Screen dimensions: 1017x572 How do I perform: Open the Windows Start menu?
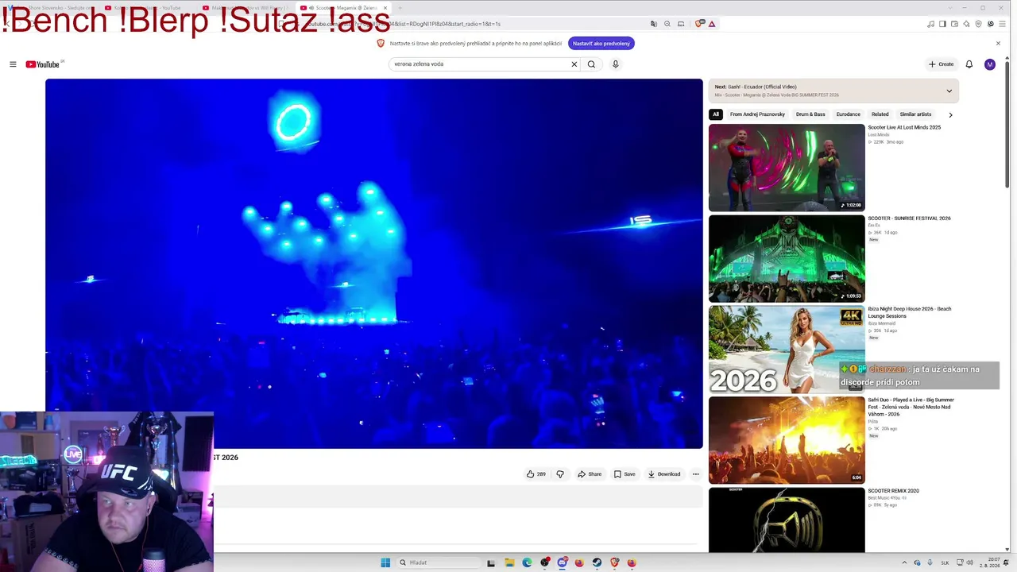[385, 562]
